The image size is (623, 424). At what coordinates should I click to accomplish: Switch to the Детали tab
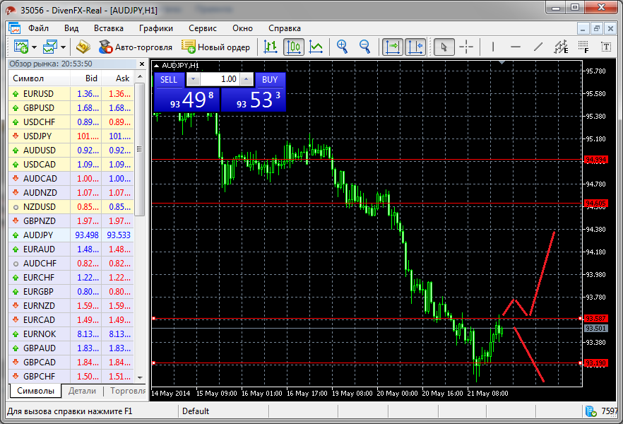(x=82, y=391)
